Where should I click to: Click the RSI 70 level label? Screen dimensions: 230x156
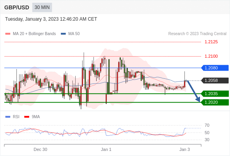(207, 125)
